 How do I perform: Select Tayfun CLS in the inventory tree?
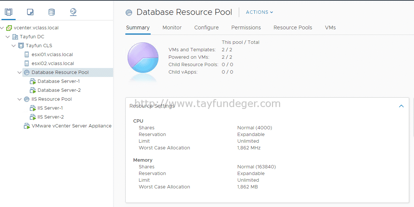coord(39,46)
